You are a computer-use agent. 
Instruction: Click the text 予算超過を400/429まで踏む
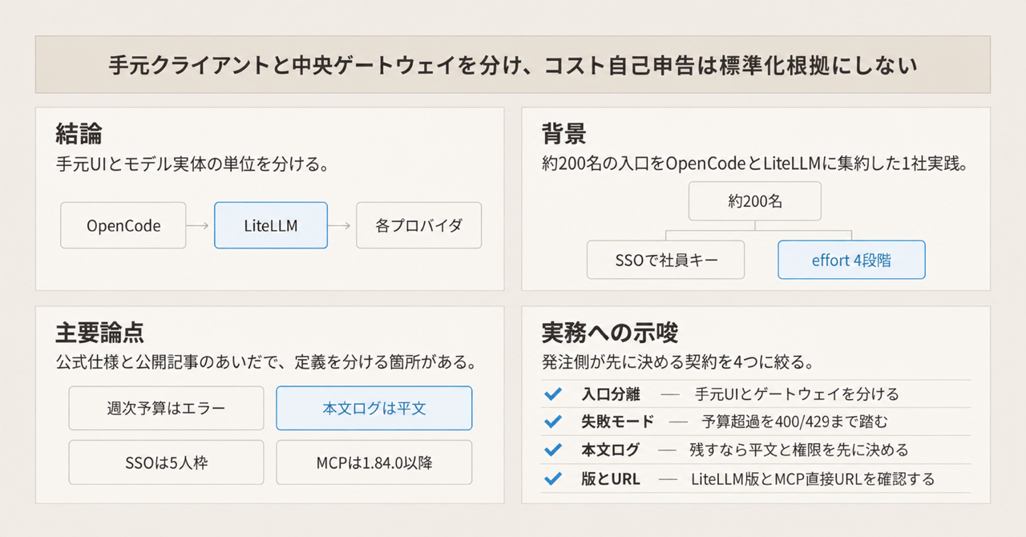(x=794, y=422)
